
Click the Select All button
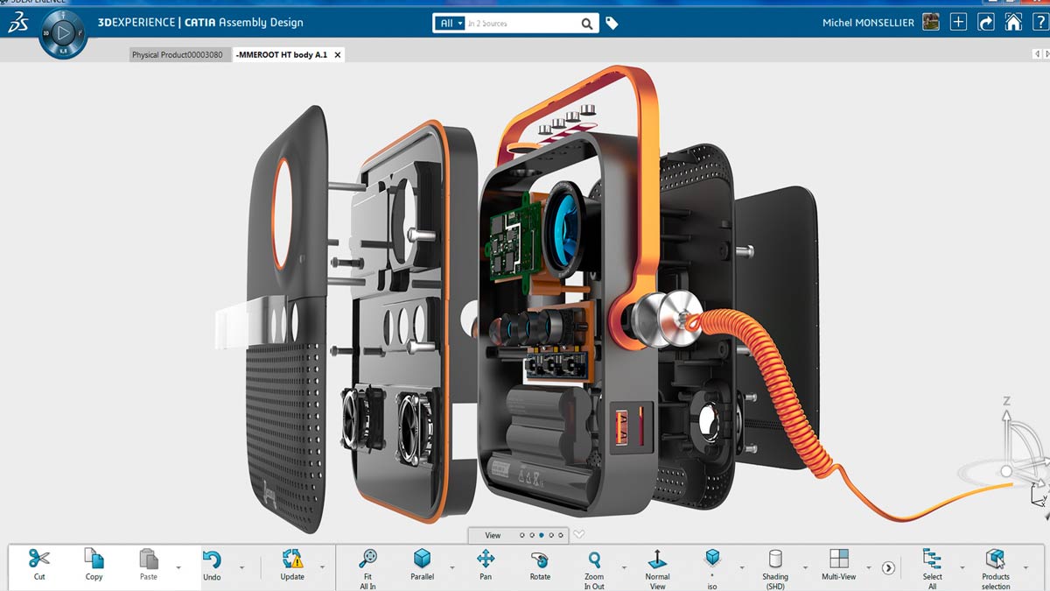[932, 560]
